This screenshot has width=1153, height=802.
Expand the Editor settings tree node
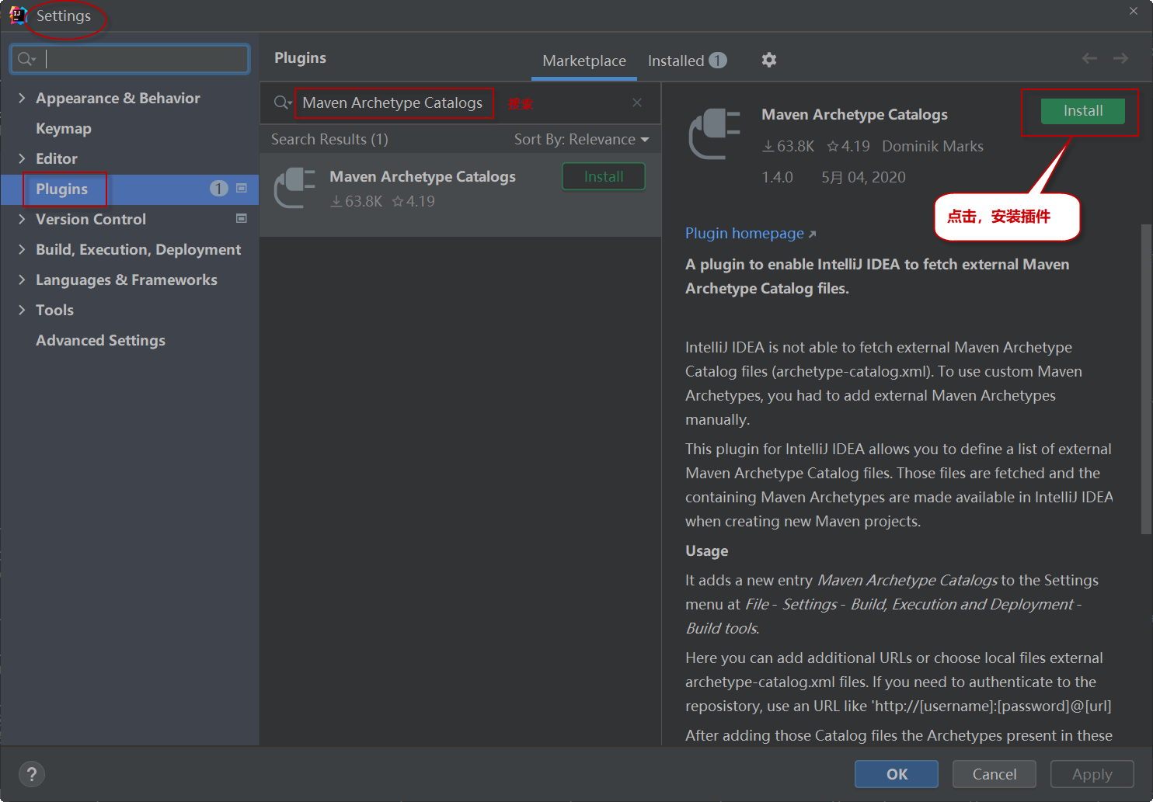pos(22,158)
